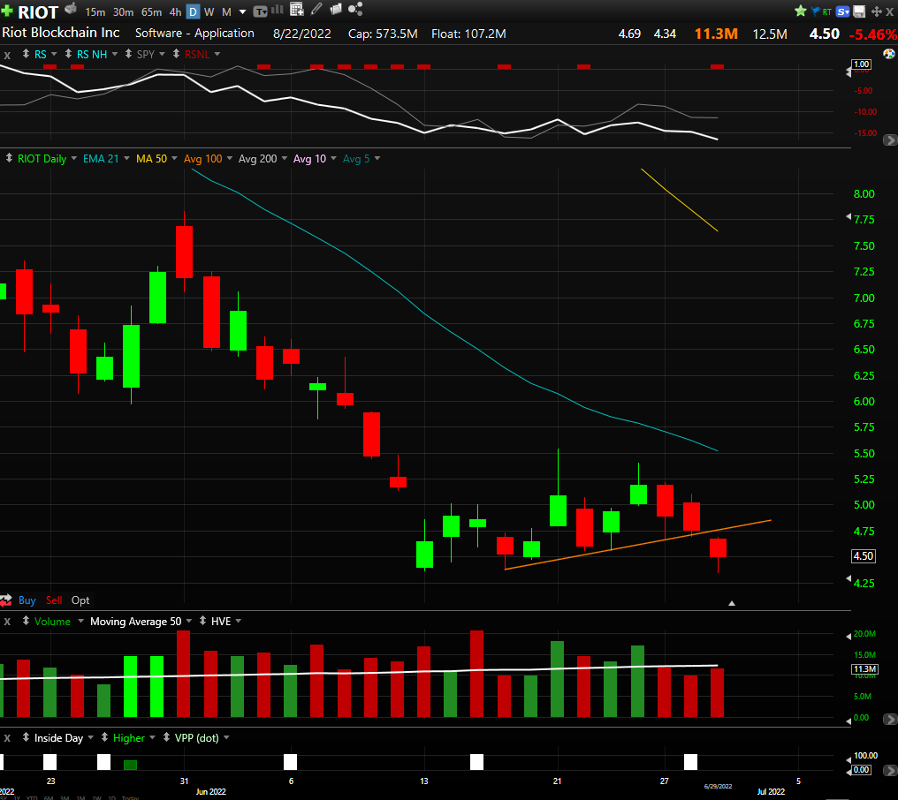Click the green star favorite icon
The height and width of the screenshot is (800, 898).
click(801, 11)
